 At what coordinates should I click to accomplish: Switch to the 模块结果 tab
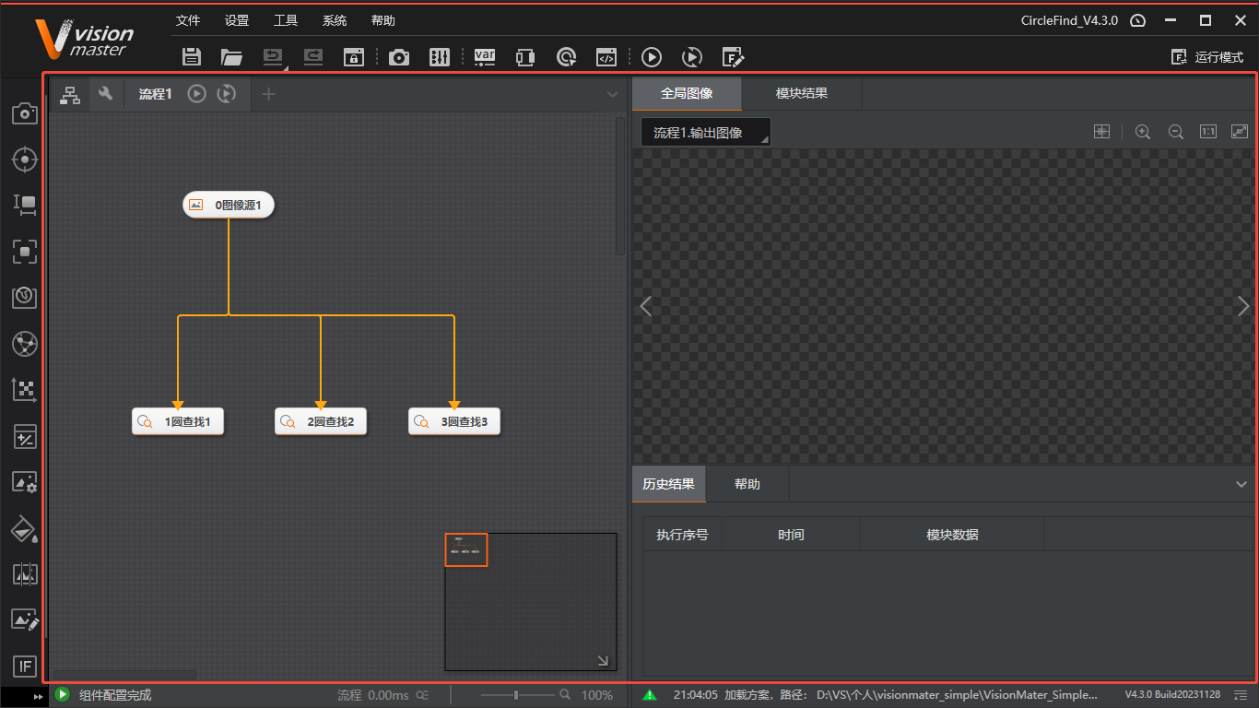pos(802,94)
